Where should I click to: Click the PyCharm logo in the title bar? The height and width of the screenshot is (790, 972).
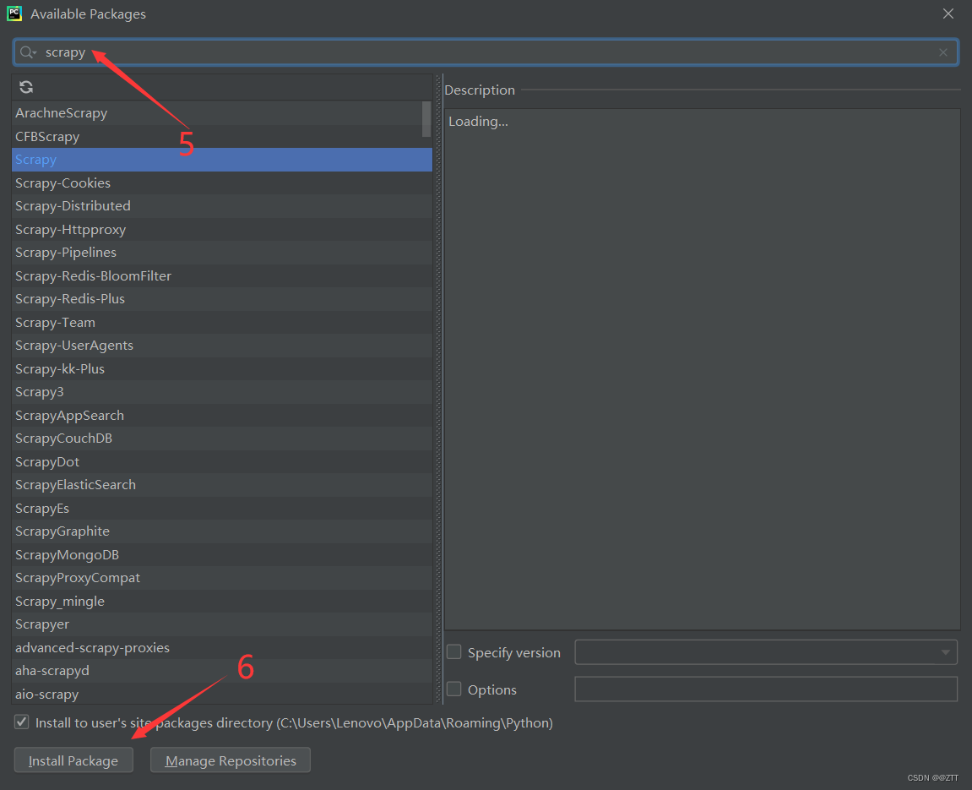14,14
